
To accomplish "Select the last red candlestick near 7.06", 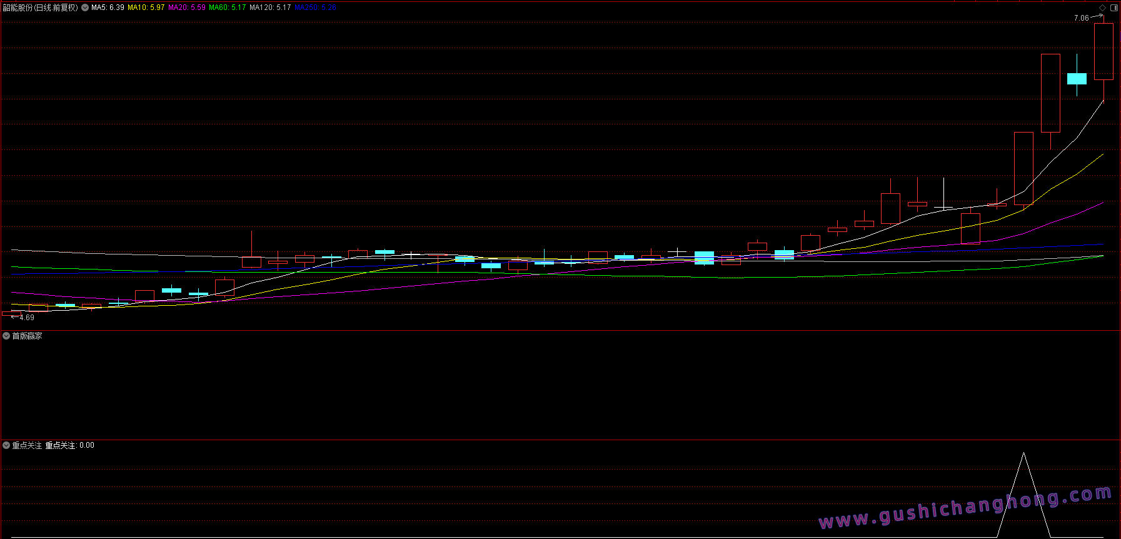I will (x=1103, y=51).
